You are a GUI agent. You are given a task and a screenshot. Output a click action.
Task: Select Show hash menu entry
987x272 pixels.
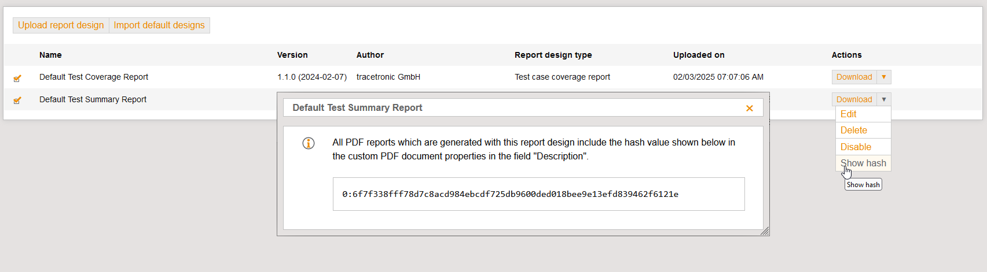(x=863, y=163)
